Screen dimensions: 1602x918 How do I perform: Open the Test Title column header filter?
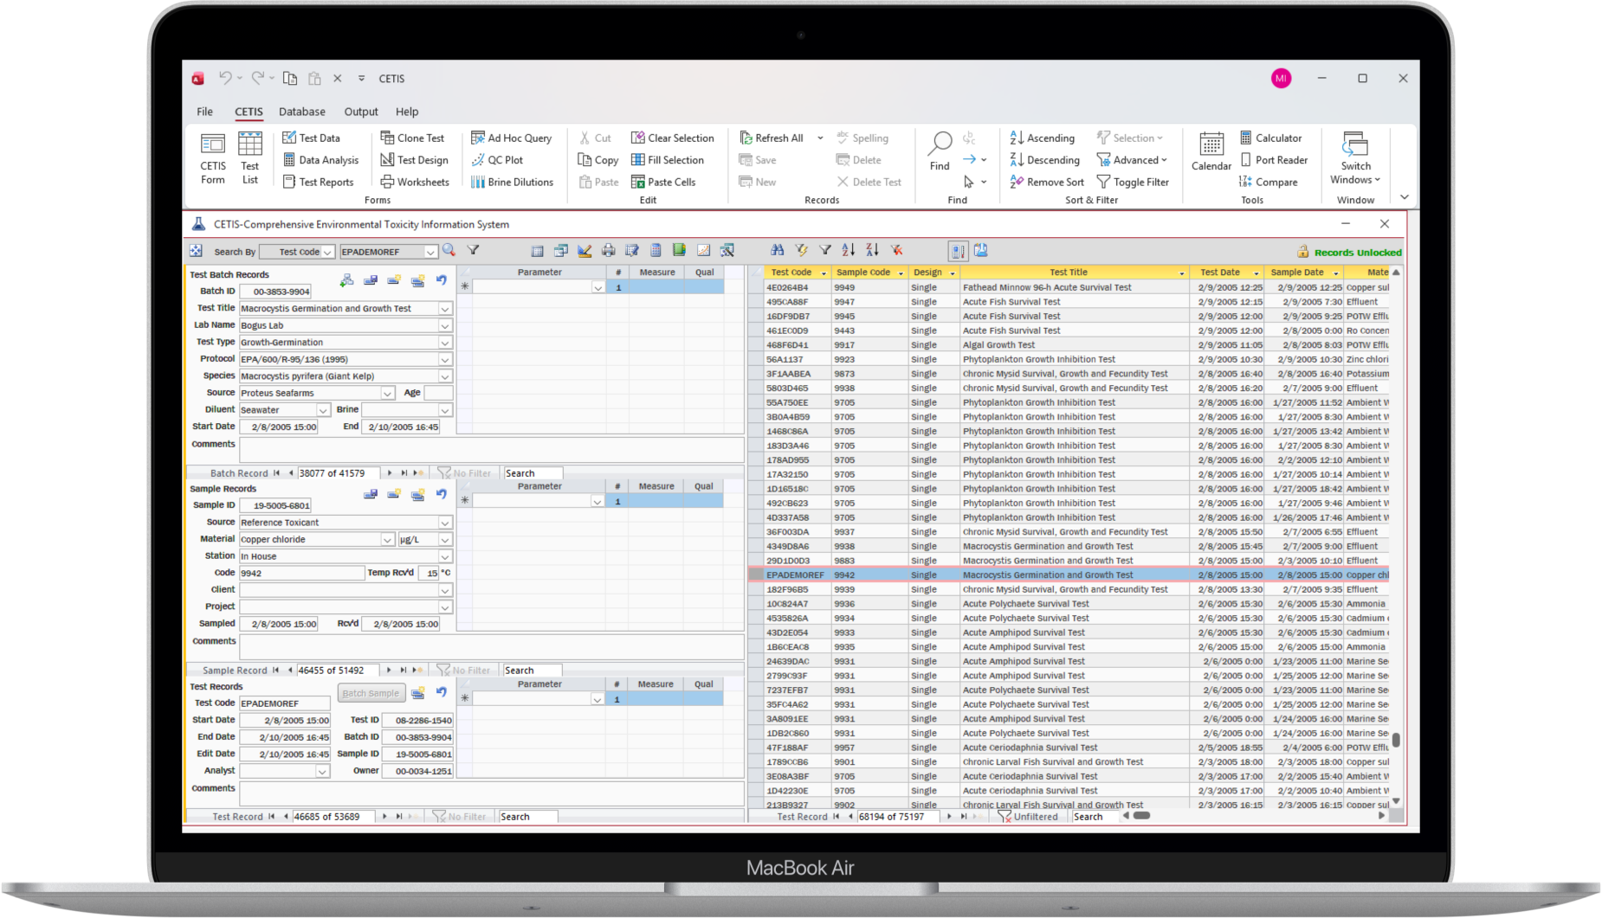coord(1181,273)
